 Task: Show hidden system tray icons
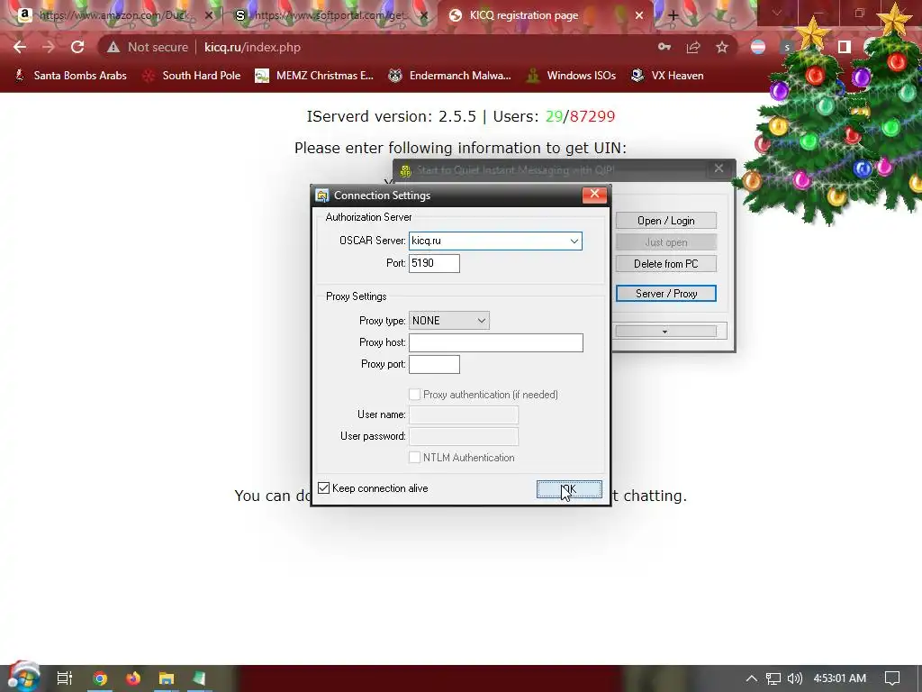click(x=751, y=678)
